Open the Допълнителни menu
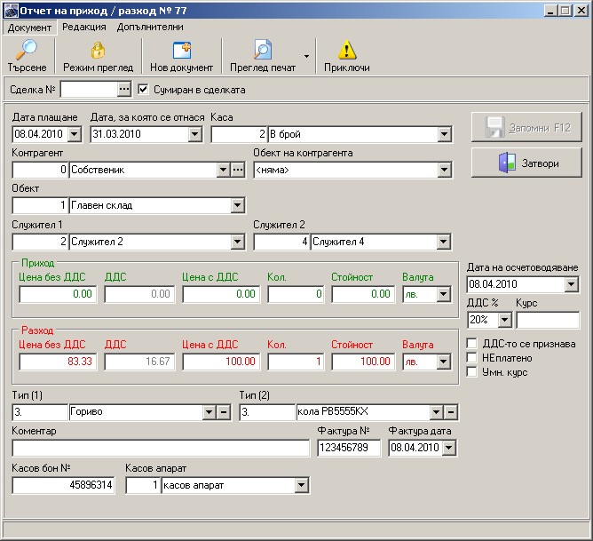Screen dimensions: 593x541 [150, 27]
